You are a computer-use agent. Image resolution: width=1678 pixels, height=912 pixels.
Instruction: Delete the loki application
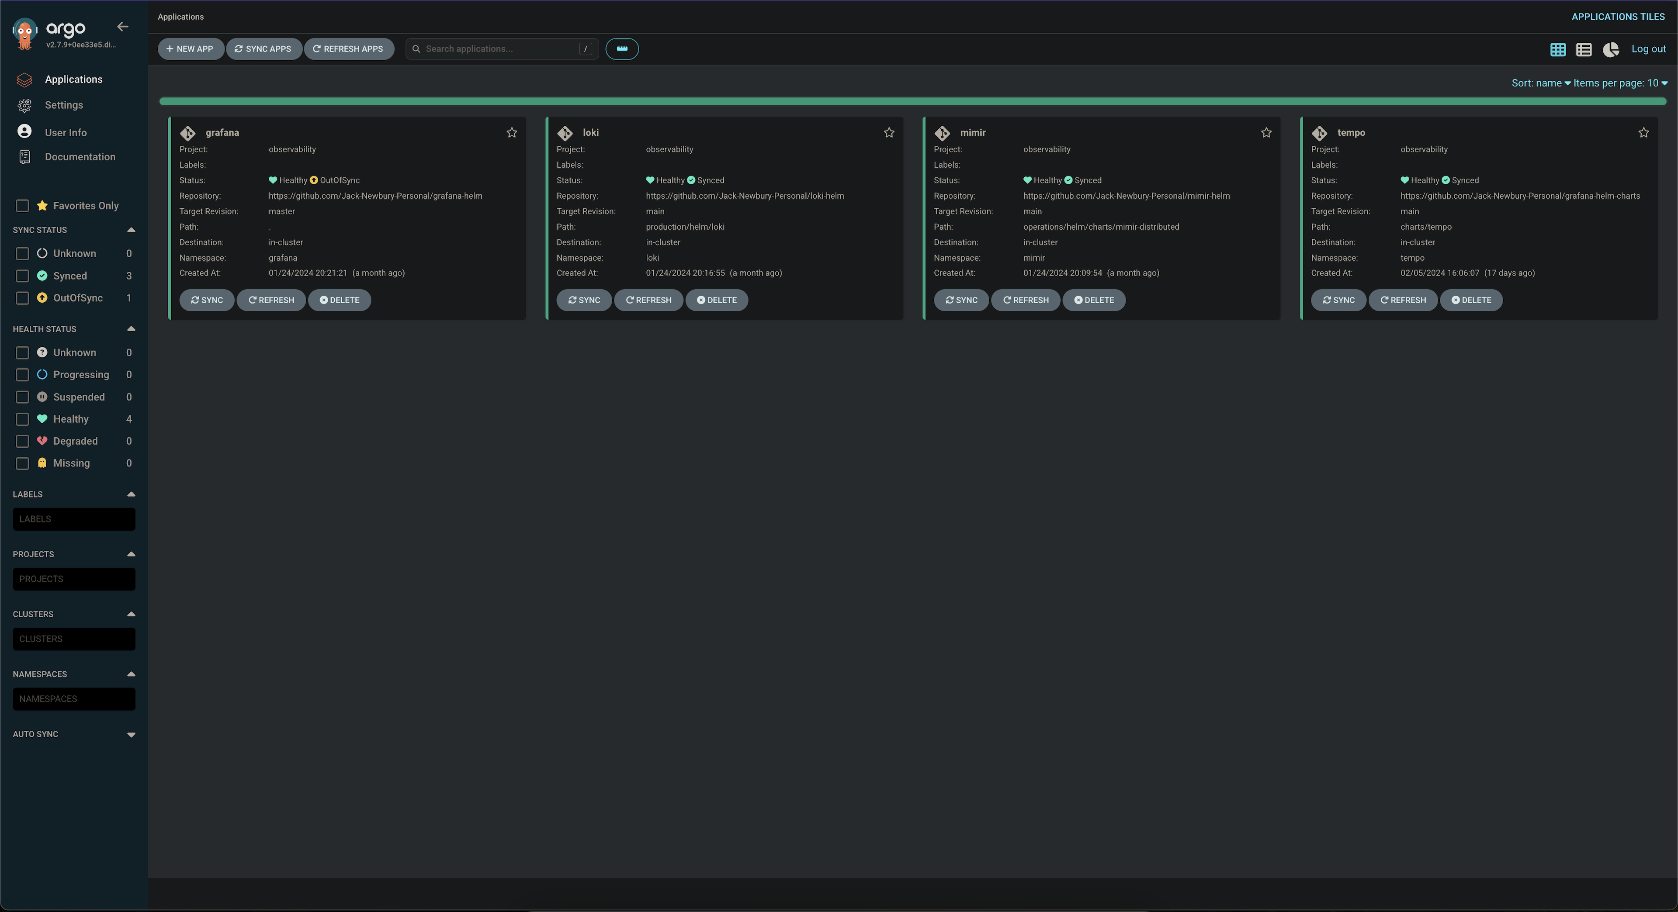[717, 300]
